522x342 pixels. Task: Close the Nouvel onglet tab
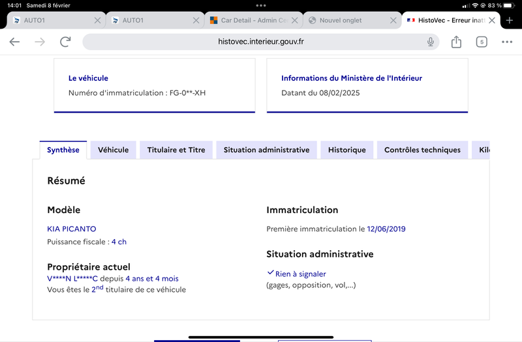[393, 20]
